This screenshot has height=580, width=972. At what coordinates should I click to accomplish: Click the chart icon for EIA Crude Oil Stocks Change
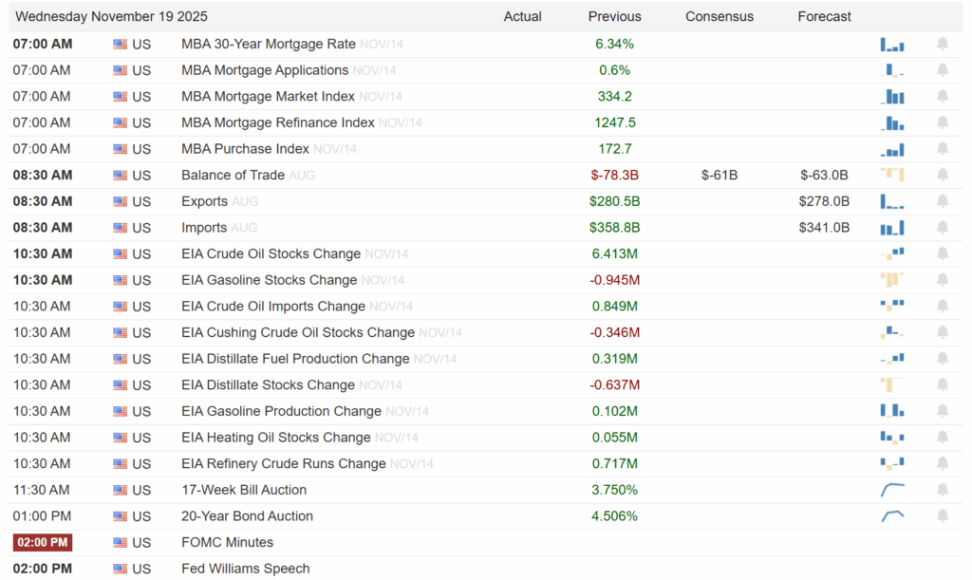pyautogui.click(x=892, y=253)
